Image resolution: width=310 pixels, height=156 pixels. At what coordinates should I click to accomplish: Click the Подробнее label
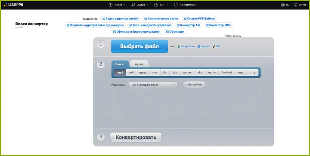[90, 19]
